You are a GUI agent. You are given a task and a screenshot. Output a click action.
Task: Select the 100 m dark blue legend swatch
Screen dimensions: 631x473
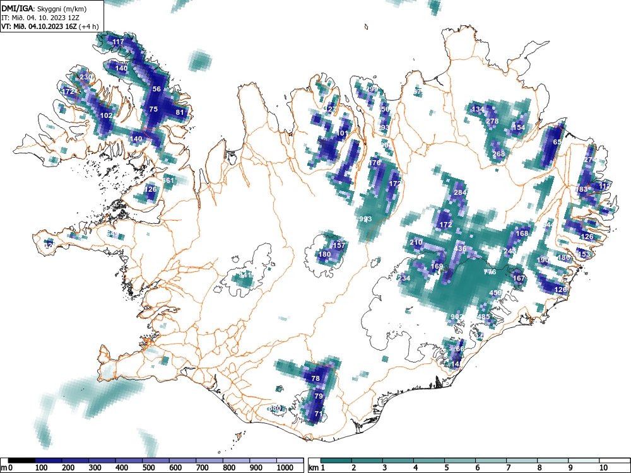(x=49, y=460)
